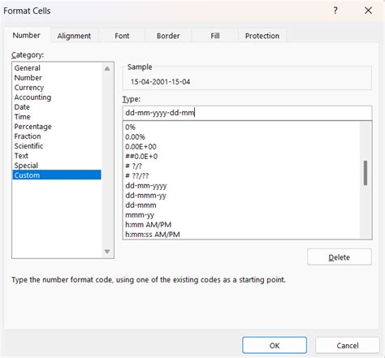Click the Category list up arrow
385x358 pixels.
107,68
